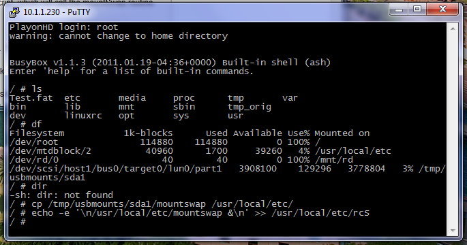Click the terminal scrollbar up arrow

coord(453,29)
